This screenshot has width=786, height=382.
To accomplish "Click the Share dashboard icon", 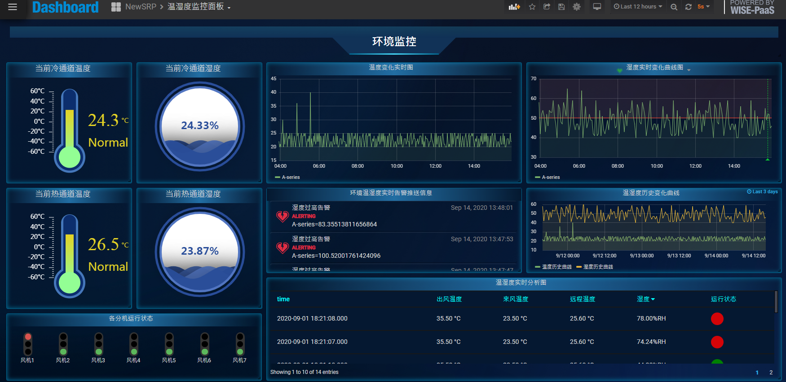I will (x=547, y=7).
